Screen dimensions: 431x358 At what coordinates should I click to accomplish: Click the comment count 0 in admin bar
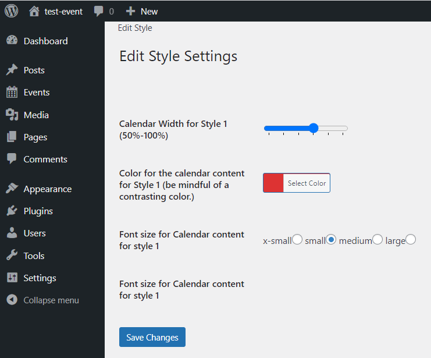click(111, 12)
